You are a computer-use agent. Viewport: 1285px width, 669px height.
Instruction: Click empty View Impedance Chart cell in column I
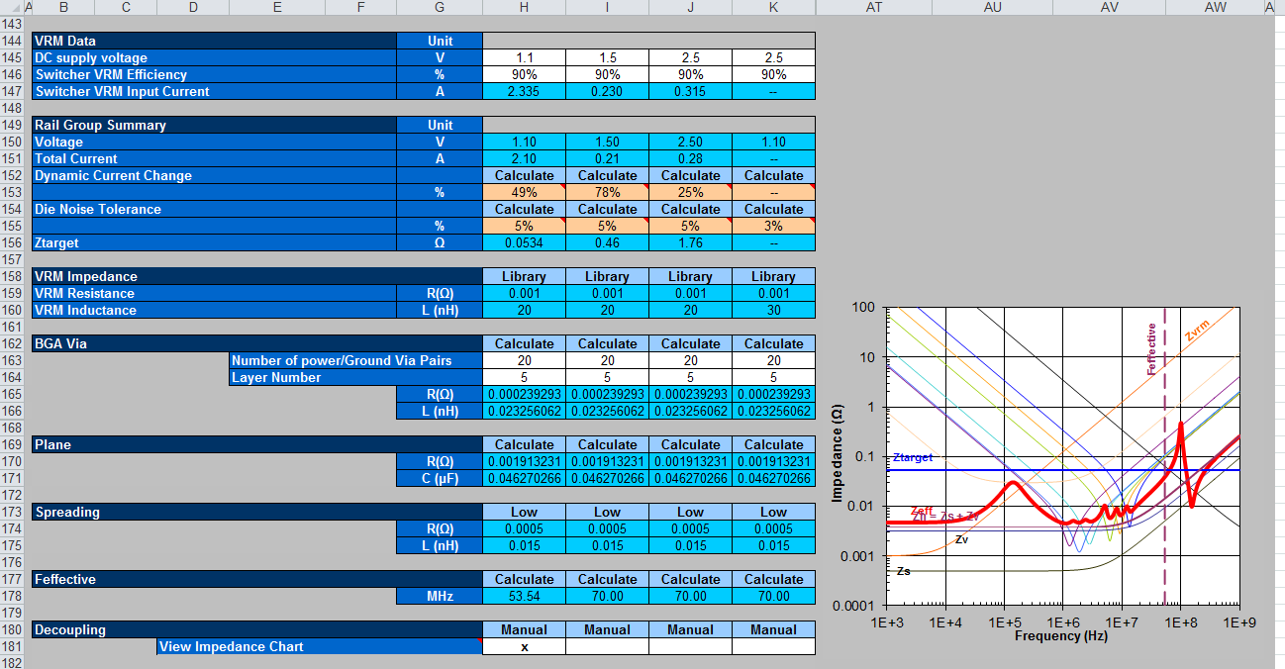click(607, 646)
